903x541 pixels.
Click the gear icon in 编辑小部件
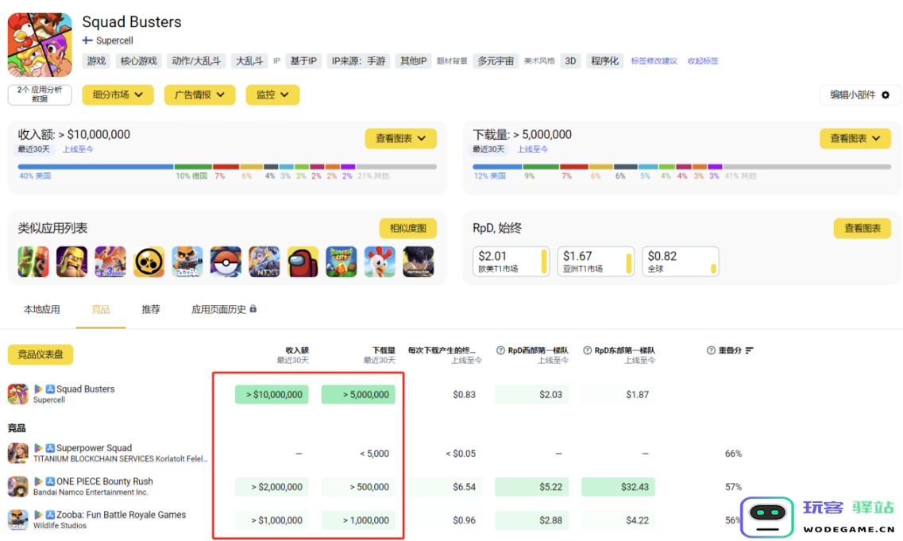click(886, 95)
